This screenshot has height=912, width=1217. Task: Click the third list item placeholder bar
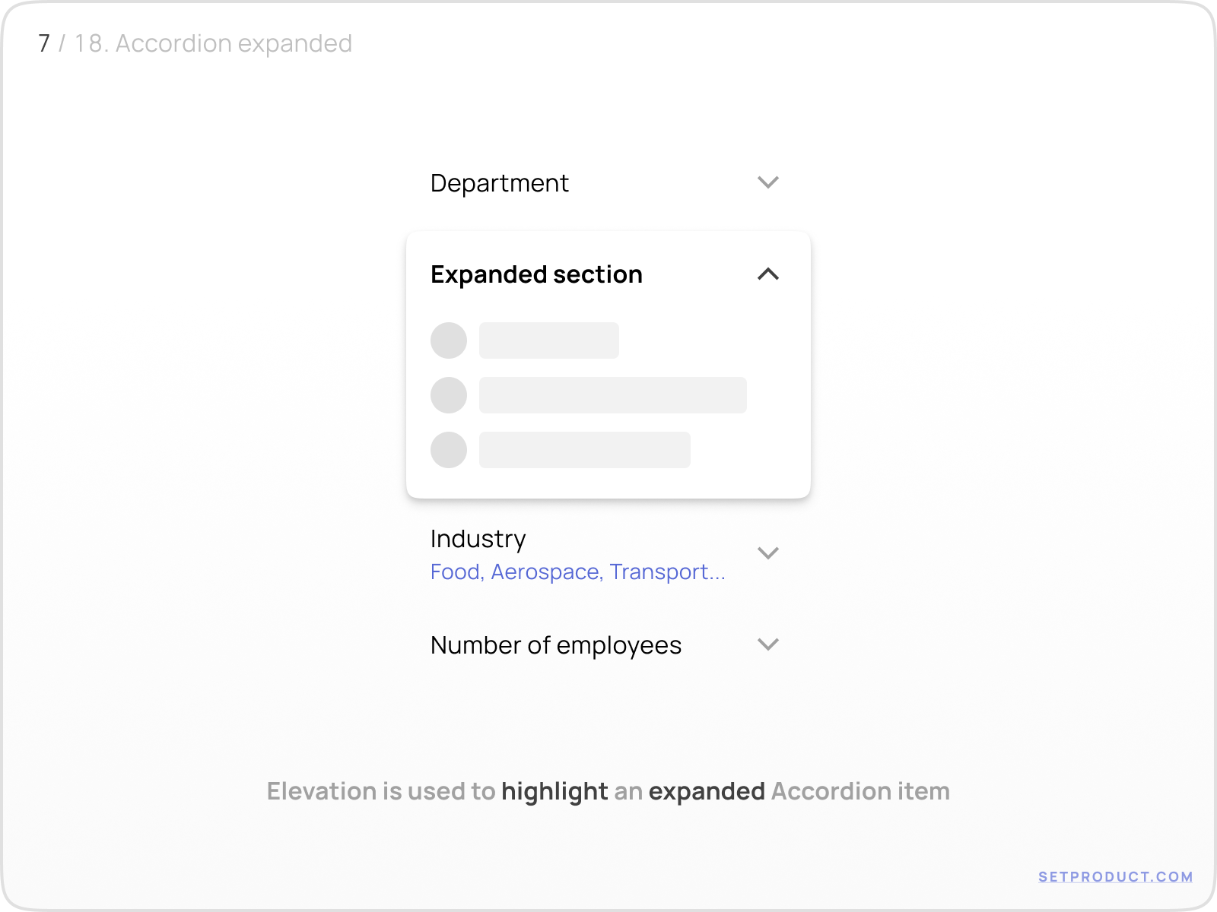coord(584,450)
